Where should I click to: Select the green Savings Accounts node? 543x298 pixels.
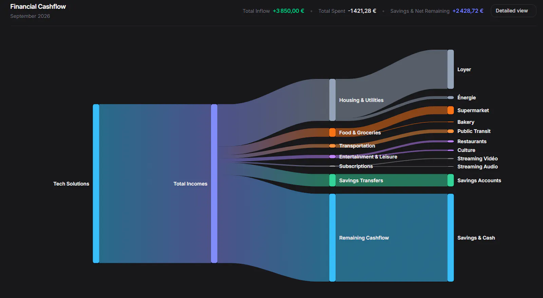(x=450, y=180)
